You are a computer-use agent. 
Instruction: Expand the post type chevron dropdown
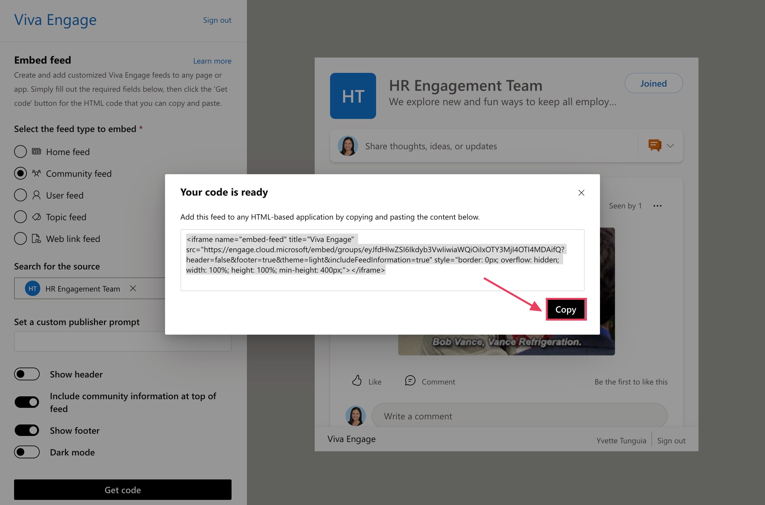point(670,145)
